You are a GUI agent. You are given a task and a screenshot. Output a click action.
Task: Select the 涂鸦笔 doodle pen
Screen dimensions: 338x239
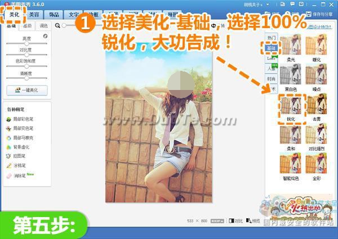18,166
